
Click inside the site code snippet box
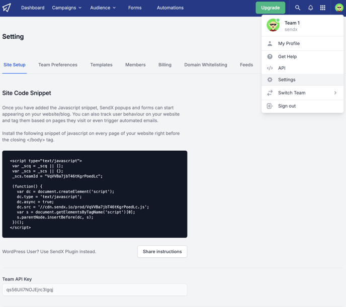point(95,194)
